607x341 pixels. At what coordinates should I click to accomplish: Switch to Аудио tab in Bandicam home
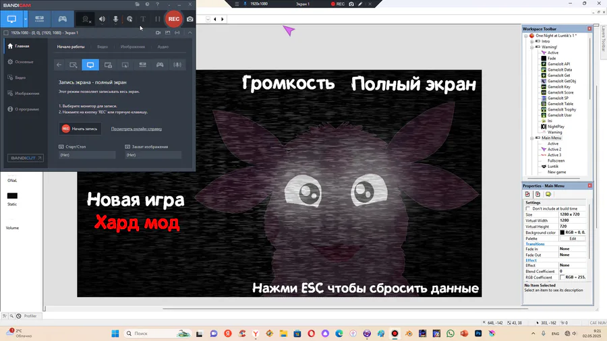(163, 46)
